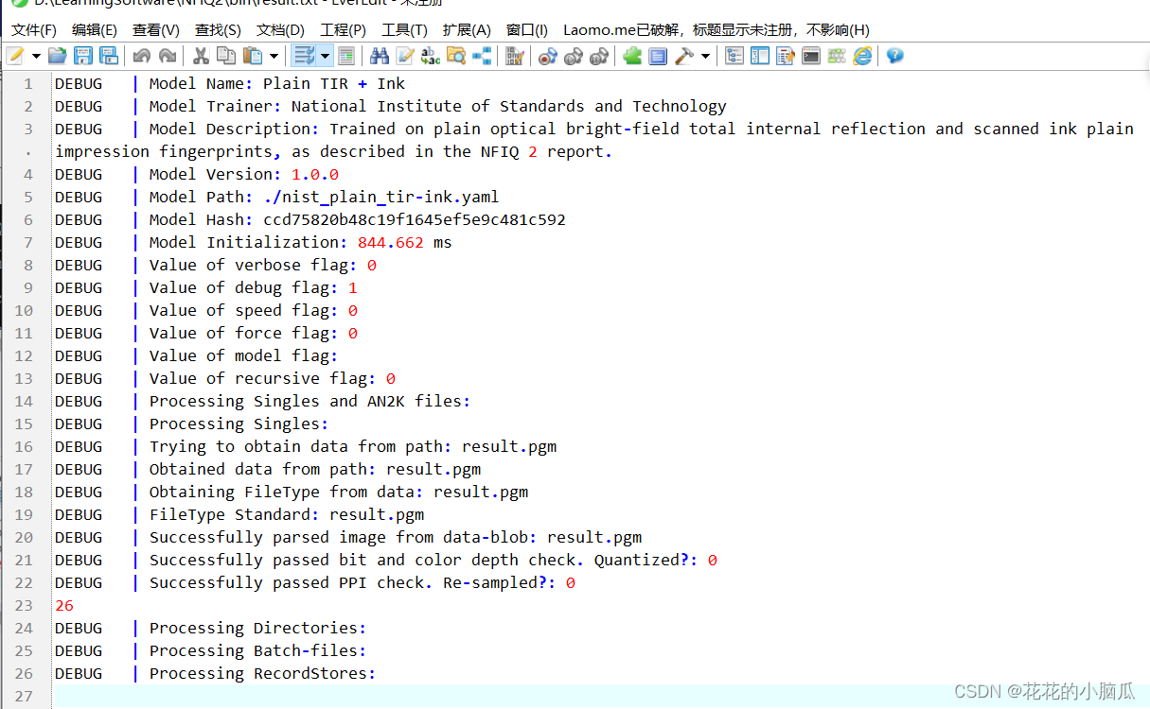Click the version '1.0.0' text

pos(315,174)
